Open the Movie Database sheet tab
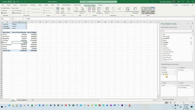This screenshot has width=195, height=110. coord(22,100)
